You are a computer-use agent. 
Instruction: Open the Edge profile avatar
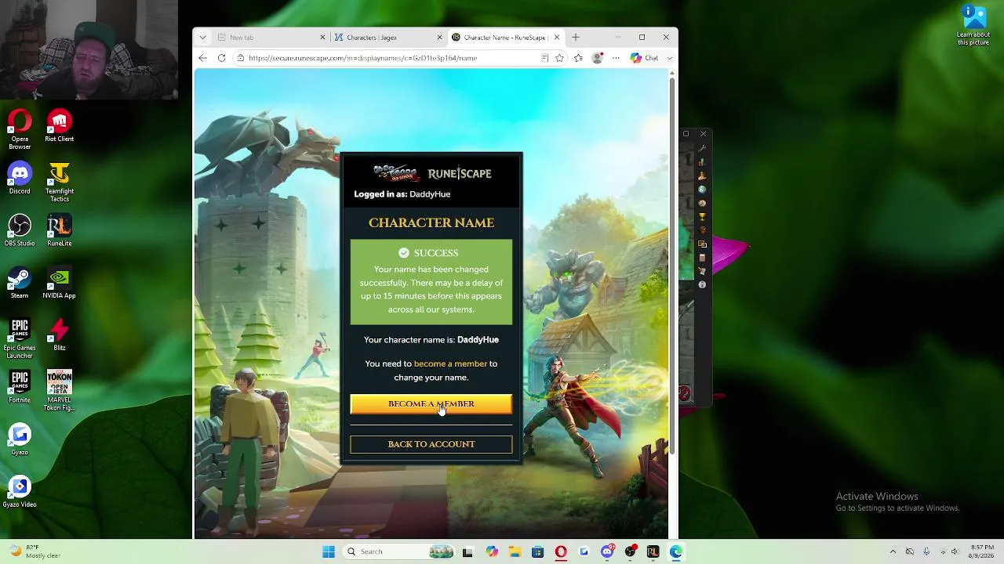coord(598,58)
